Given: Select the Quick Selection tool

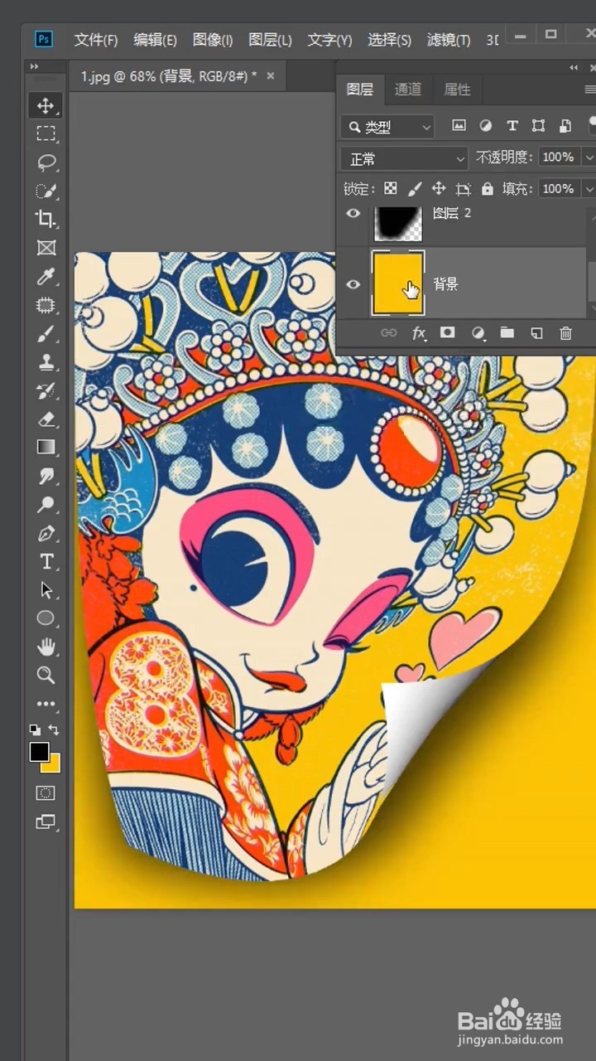Looking at the screenshot, I should click(x=46, y=191).
